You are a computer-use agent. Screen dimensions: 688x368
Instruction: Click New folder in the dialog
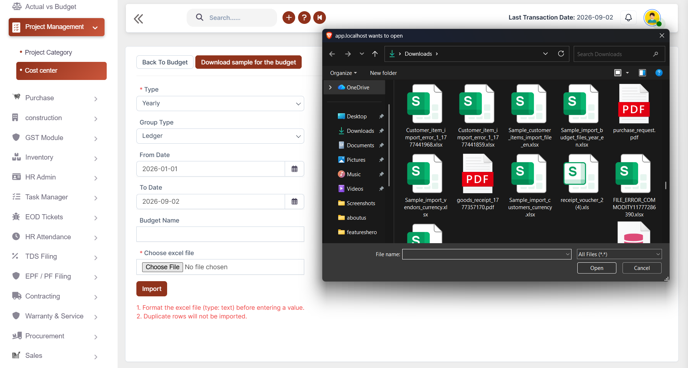(x=383, y=73)
